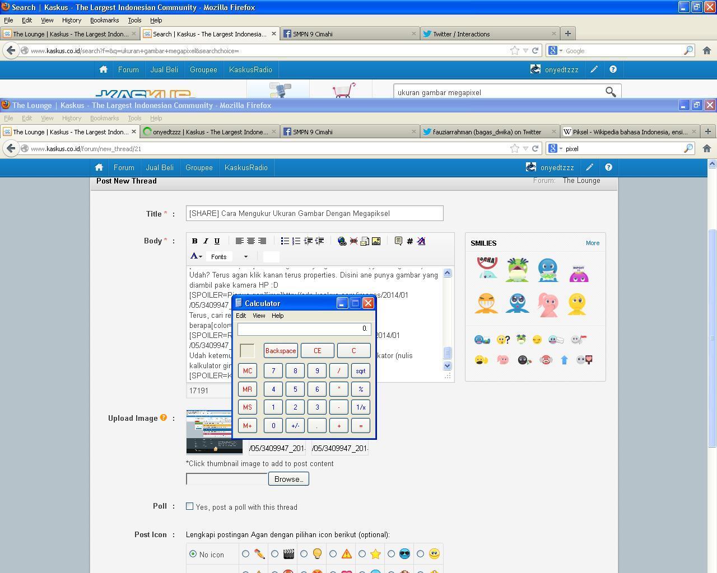Click the sqrt button in Calculator
Image resolution: width=717 pixels, height=573 pixels.
(x=361, y=371)
